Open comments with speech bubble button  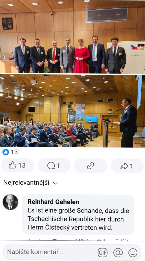[x=54, y=166]
